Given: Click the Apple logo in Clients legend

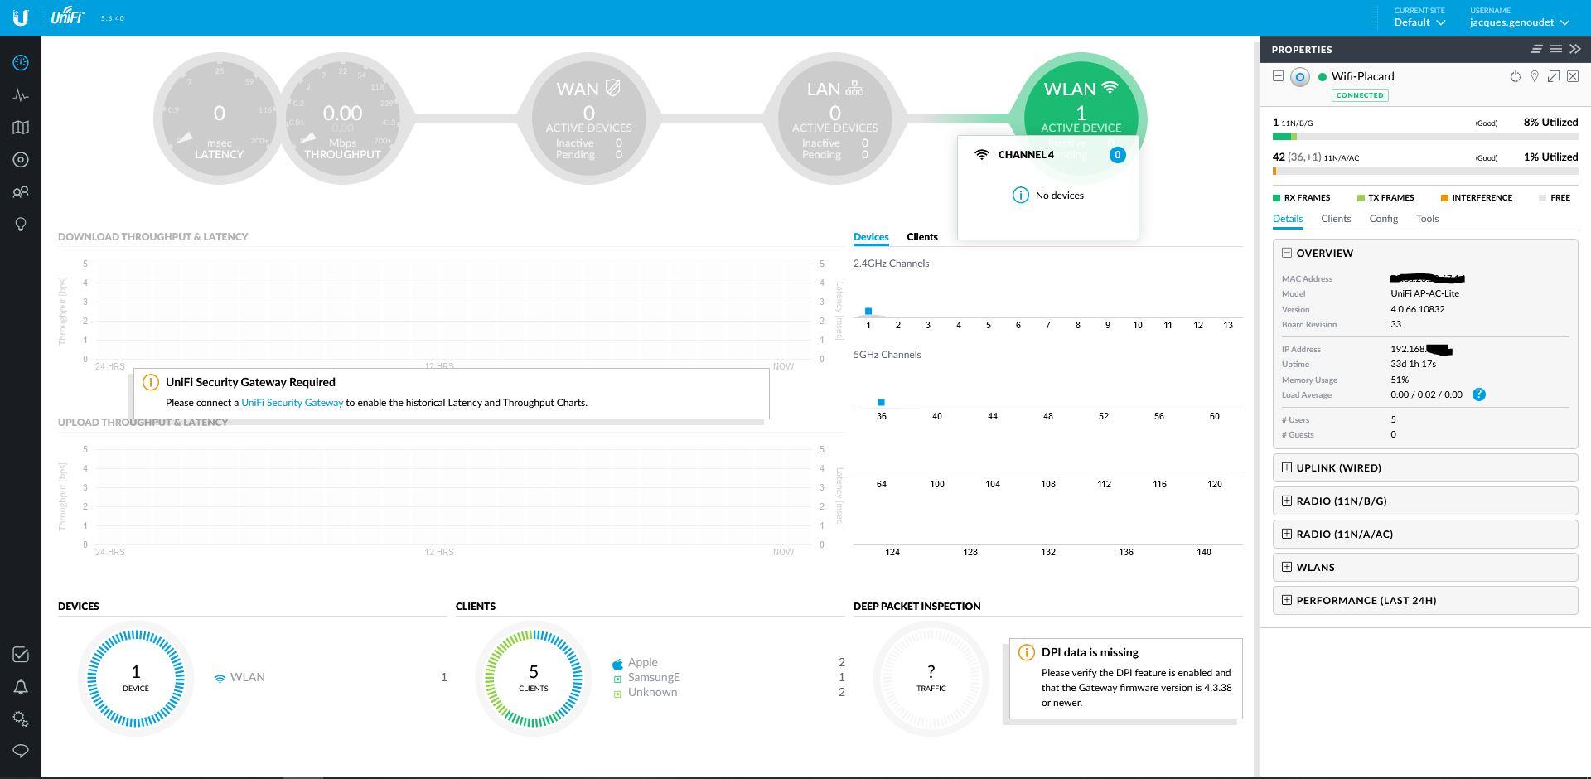Looking at the screenshot, I should 617,664.
